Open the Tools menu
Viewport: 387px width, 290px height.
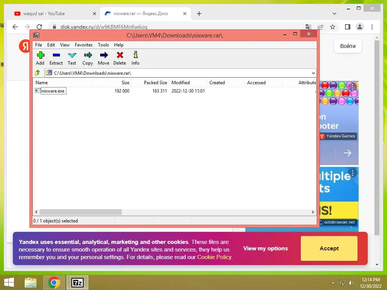tap(104, 45)
